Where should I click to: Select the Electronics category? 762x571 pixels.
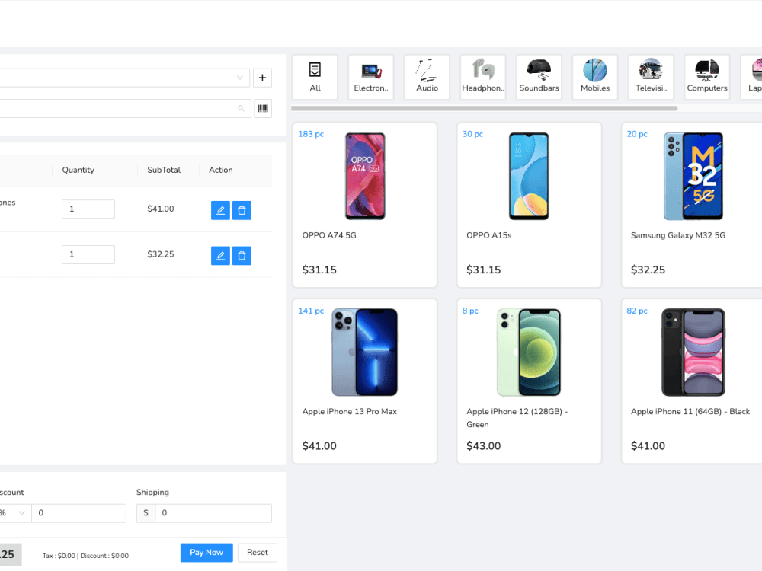pos(371,77)
